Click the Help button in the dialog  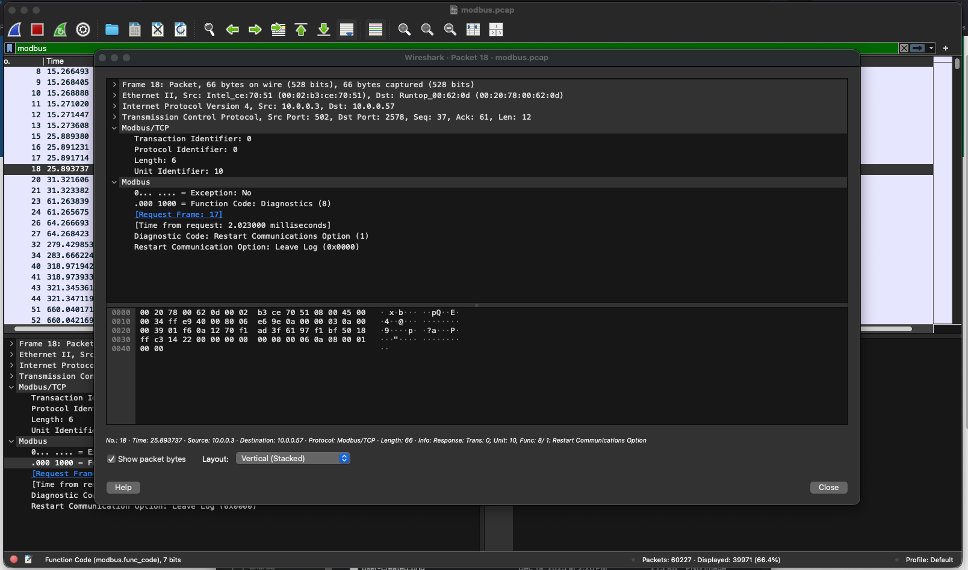123,487
